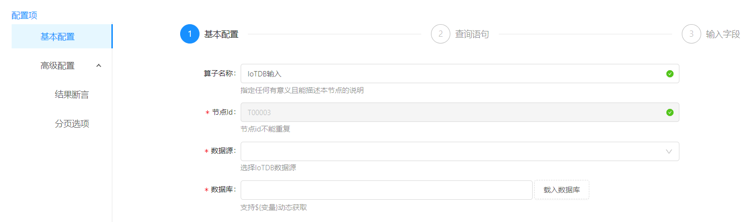Viewport: 753px width, 222px height.
Task: Click the step 2 circle icon
Action: click(x=441, y=34)
